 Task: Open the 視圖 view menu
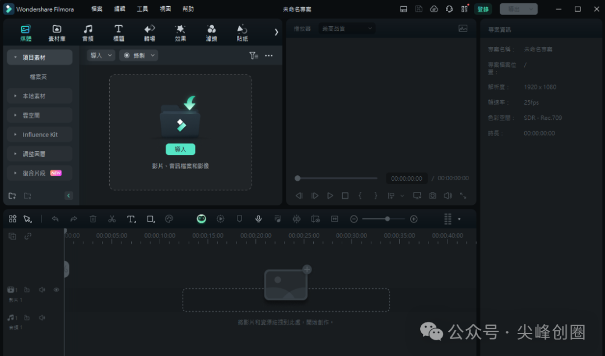point(165,9)
